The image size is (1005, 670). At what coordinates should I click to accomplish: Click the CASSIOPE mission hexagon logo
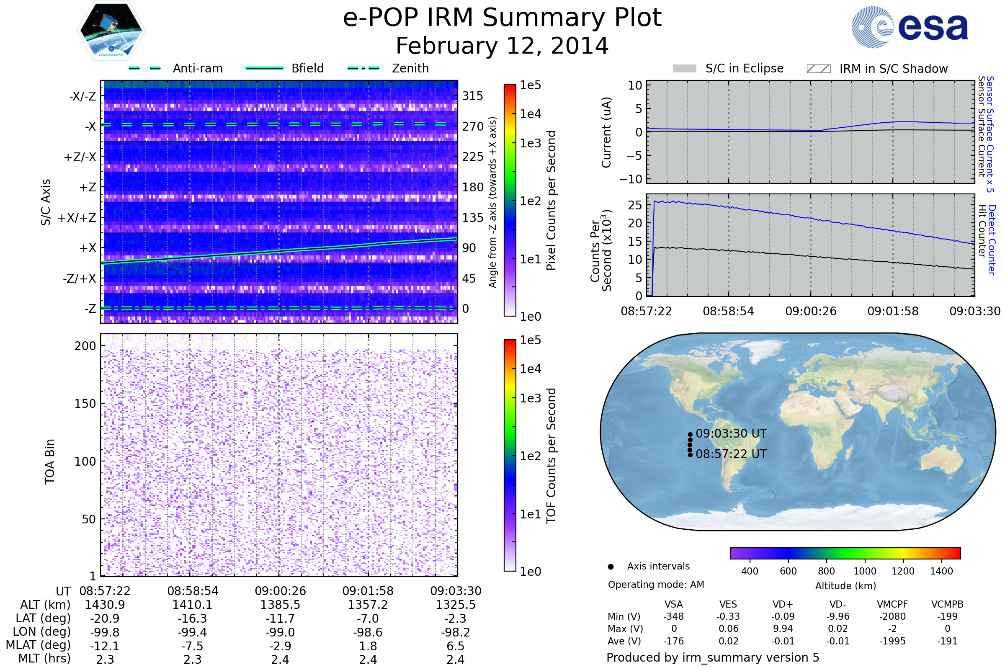coord(111,31)
